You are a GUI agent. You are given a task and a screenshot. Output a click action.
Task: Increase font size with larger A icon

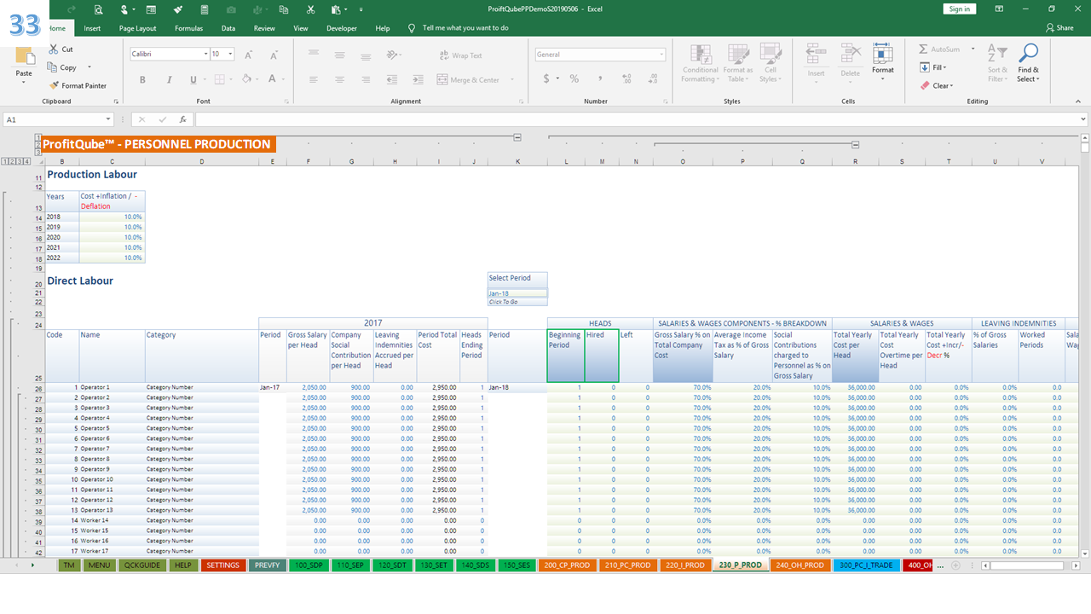click(x=248, y=55)
